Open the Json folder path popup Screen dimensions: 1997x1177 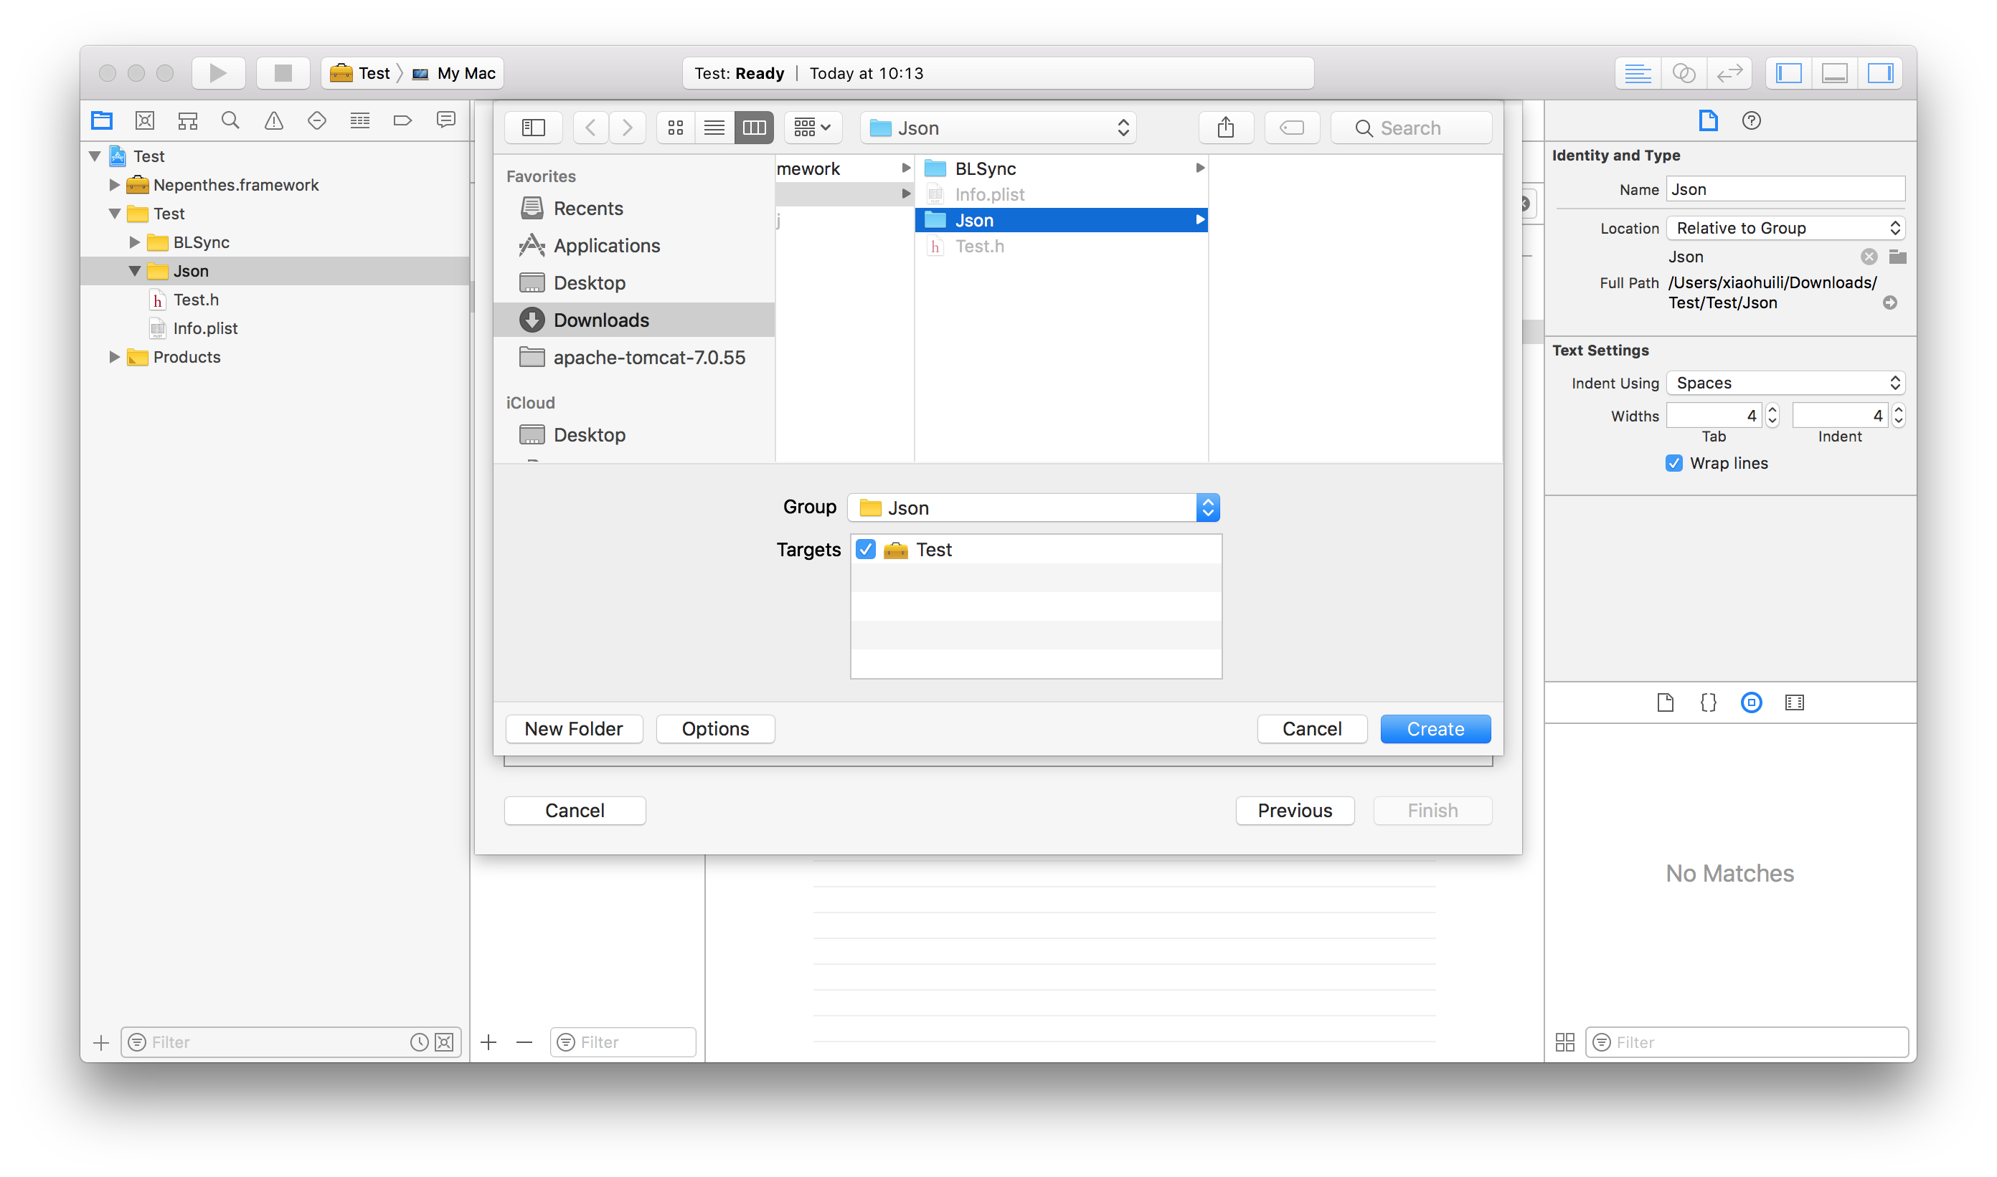pyautogui.click(x=999, y=128)
